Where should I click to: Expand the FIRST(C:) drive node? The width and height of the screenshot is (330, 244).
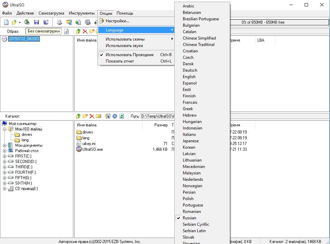(x=4, y=156)
